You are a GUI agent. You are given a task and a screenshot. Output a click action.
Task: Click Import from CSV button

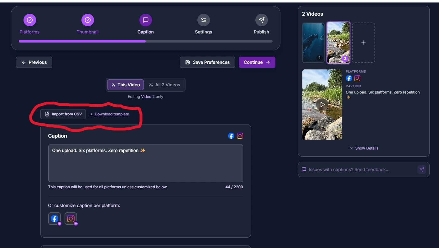point(63,114)
